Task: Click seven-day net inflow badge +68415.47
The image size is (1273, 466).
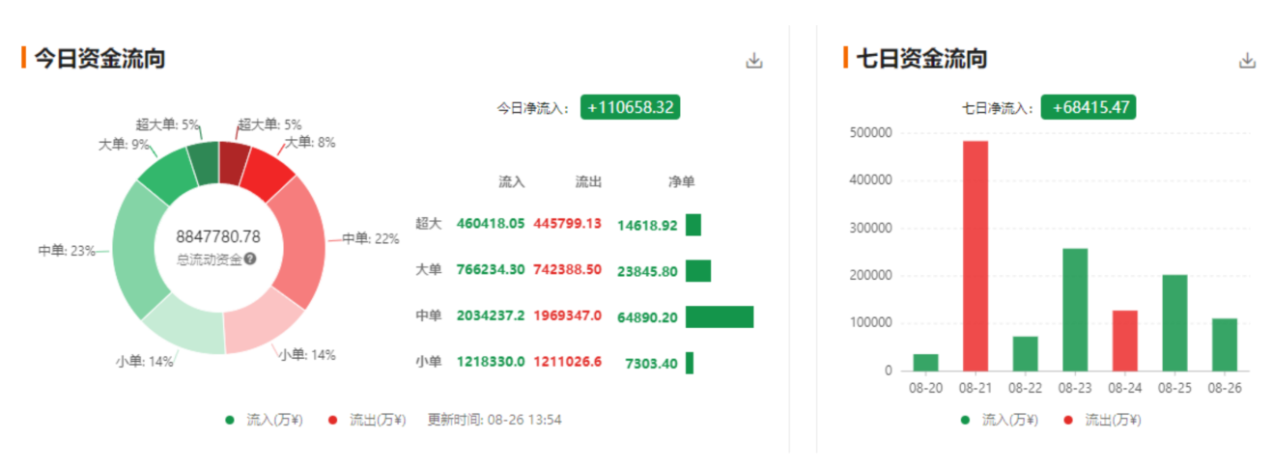Action: (x=1090, y=107)
